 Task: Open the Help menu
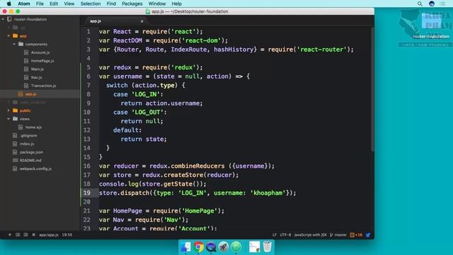pyautogui.click(x=176, y=4)
